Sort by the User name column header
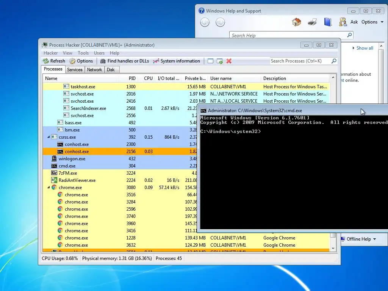The image size is (388, 291). [234, 78]
